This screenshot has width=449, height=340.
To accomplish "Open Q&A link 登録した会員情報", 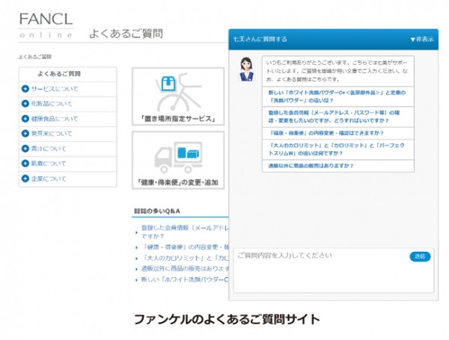I will [185, 232].
